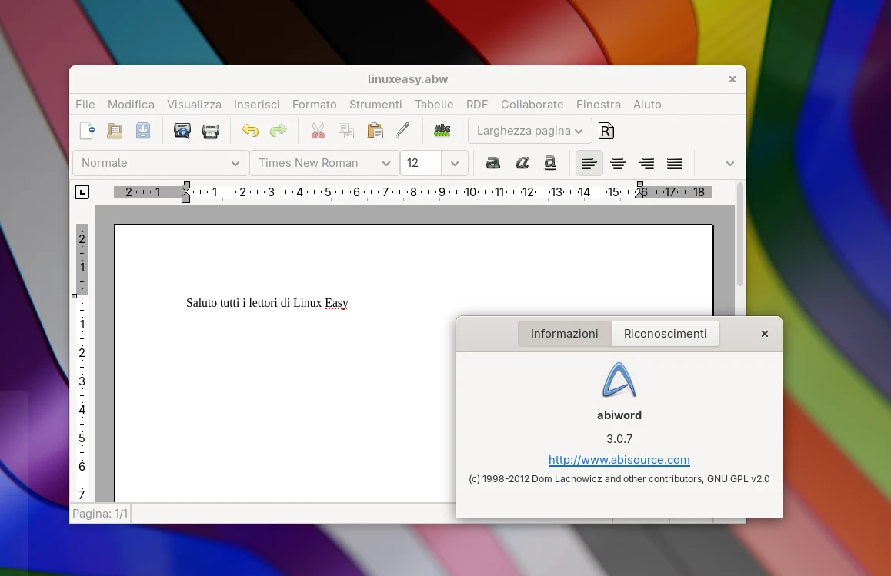This screenshot has width=891, height=576.
Task: Click the Print icon
Action: click(211, 131)
